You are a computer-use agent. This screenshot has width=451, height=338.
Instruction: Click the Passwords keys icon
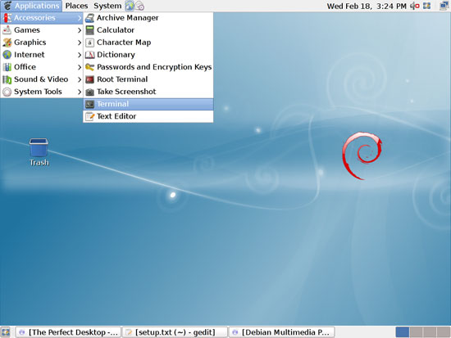pos(89,67)
